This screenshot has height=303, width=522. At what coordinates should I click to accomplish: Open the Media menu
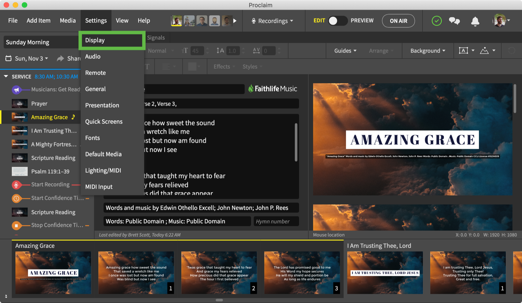coord(68,21)
